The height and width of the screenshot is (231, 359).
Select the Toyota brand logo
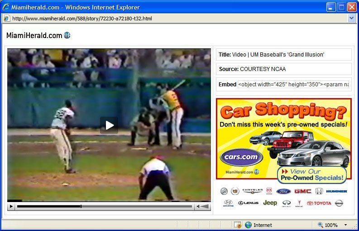point(319,203)
